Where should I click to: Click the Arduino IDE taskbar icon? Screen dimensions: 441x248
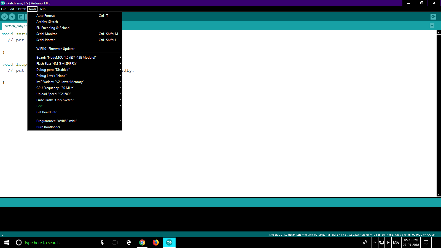point(169,242)
